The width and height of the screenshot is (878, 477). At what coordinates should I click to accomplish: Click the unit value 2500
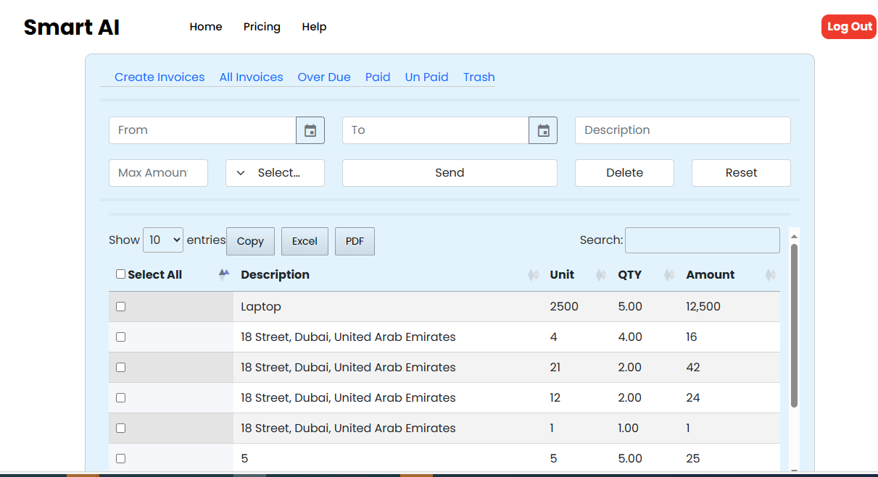[x=564, y=307]
